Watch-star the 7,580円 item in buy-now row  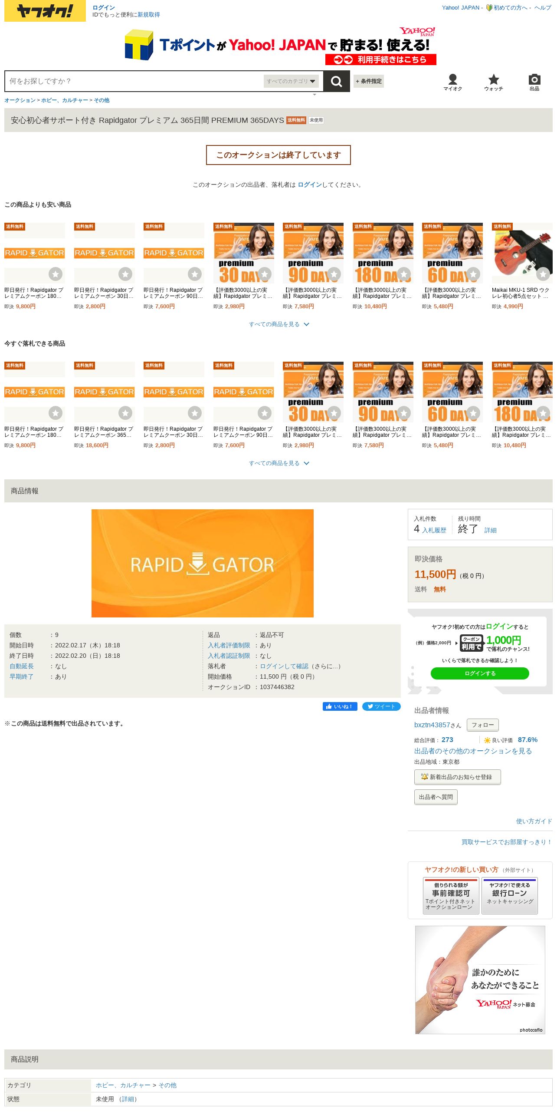[404, 413]
